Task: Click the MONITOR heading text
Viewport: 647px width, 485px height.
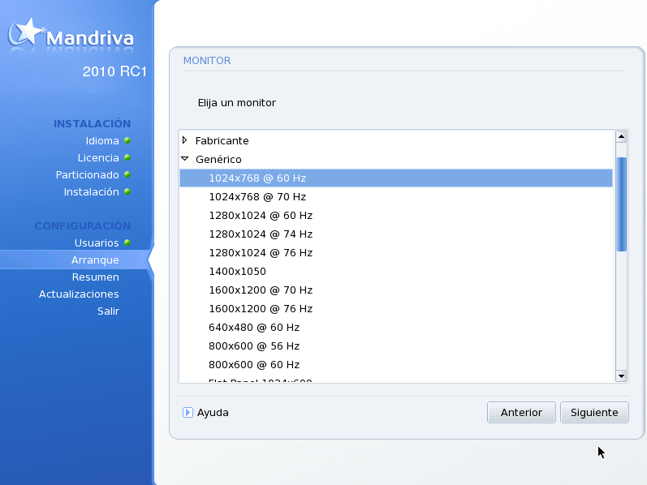Action: click(x=207, y=61)
